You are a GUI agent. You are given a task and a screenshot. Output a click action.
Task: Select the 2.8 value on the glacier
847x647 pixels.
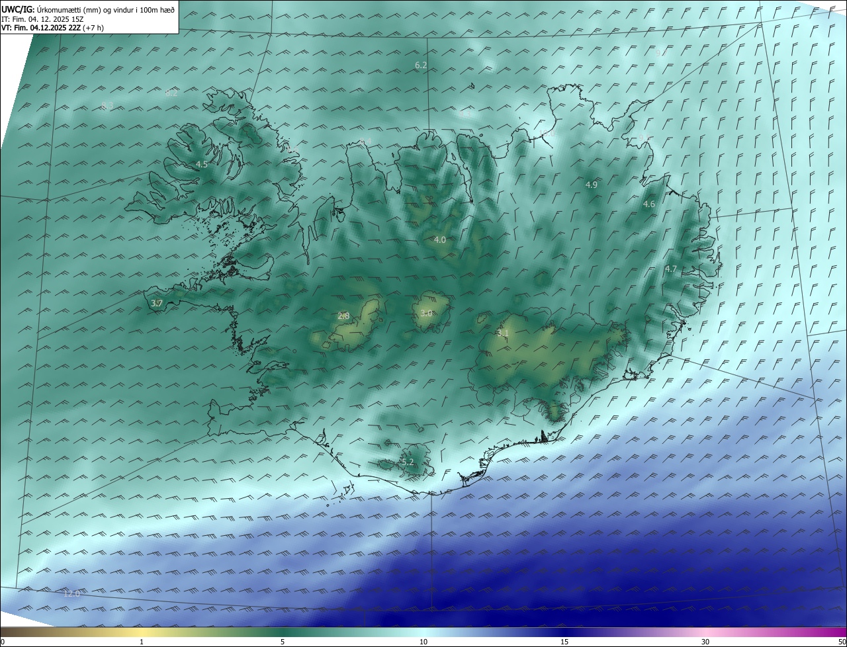[x=343, y=316]
